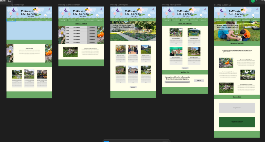
Task: Select the dark green supporter logos box
Action: [237, 122]
